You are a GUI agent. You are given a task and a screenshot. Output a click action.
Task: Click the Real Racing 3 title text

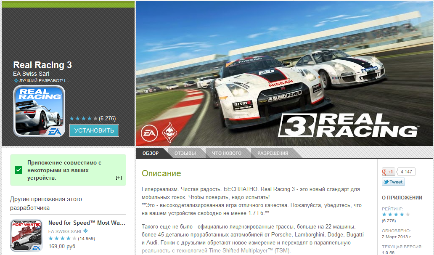click(x=42, y=65)
